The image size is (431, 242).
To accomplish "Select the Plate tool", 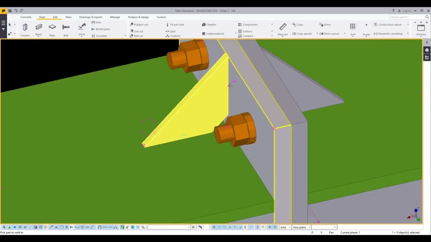I will [52, 30].
